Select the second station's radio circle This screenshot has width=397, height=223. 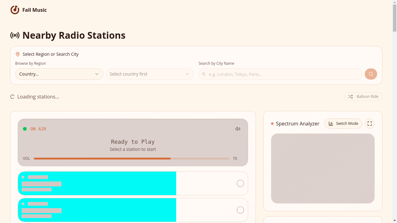[x=240, y=210]
